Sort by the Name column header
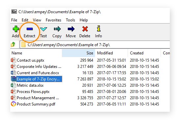 click(37, 53)
